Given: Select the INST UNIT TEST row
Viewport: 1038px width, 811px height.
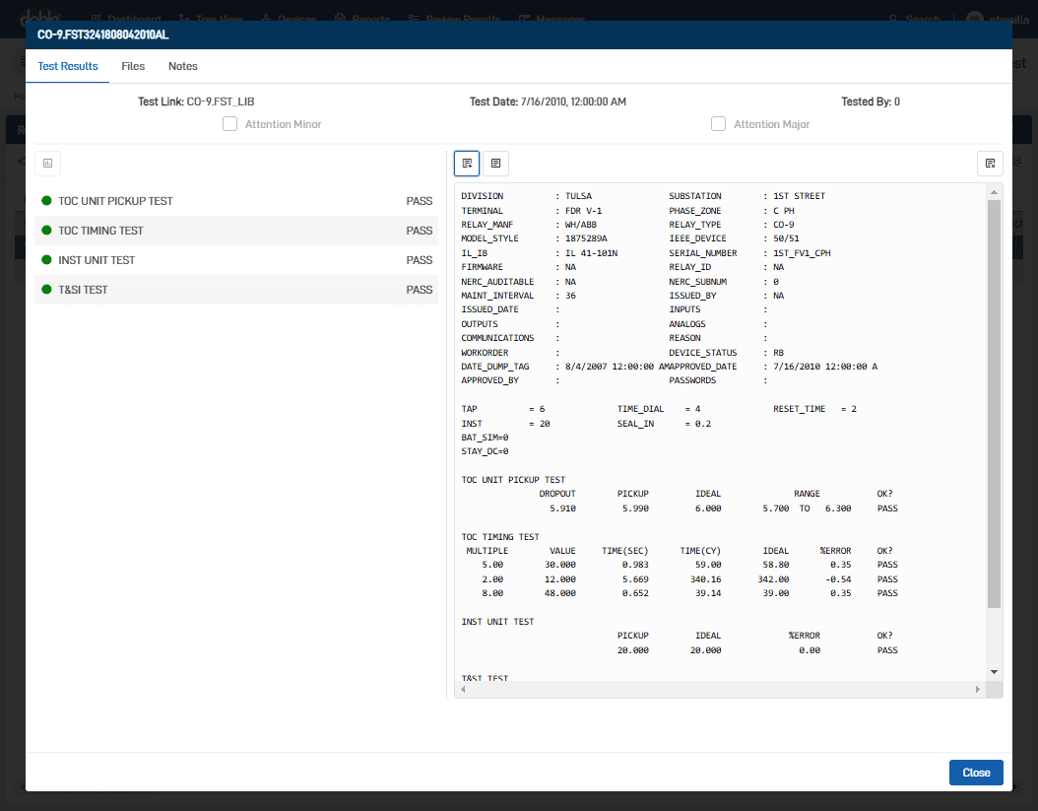Looking at the screenshot, I should pyautogui.click(x=236, y=260).
